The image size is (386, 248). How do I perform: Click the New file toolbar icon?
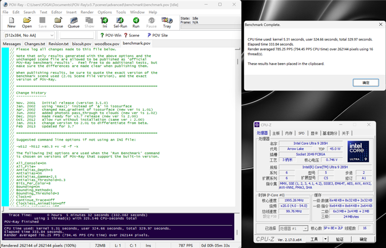pyautogui.click(x=11, y=23)
